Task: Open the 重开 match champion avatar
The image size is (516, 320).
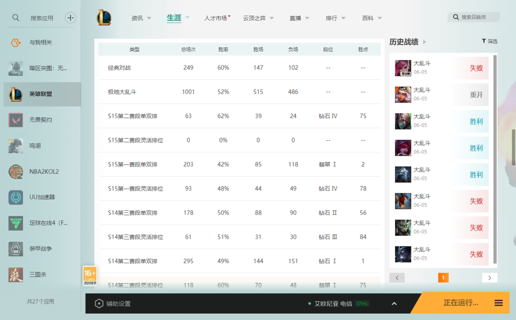Action: pyautogui.click(x=403, y=95)
